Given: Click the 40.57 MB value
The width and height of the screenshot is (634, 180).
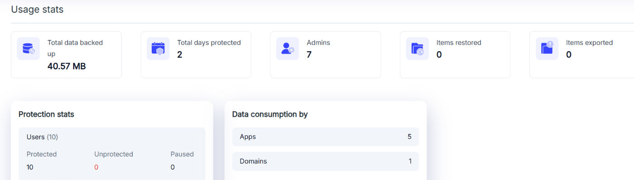Looking at the screenshot, I should 67,66.
